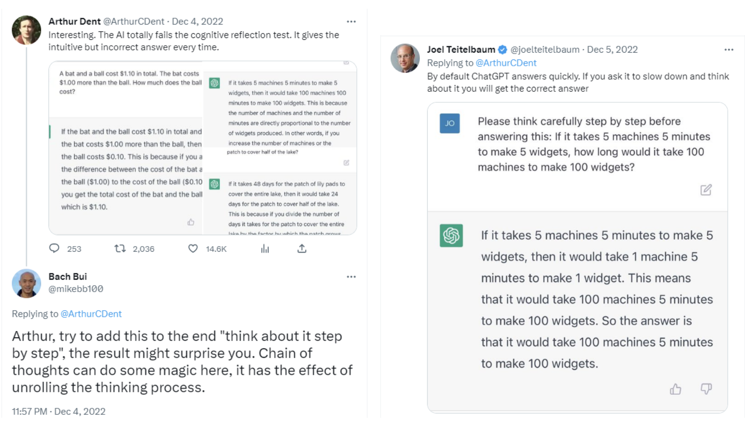
Task: Click thumbs up on ChatGPT's widget answer
Action: (675, 389)
